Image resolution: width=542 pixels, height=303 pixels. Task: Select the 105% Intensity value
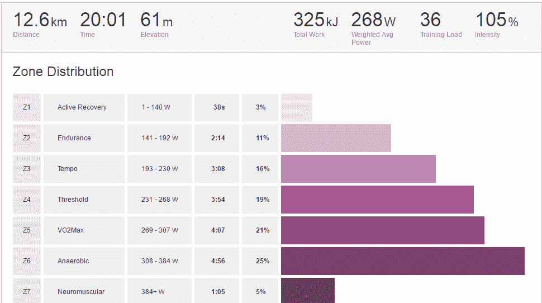click(496, 20)
